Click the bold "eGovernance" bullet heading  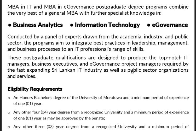pos(170,25)
